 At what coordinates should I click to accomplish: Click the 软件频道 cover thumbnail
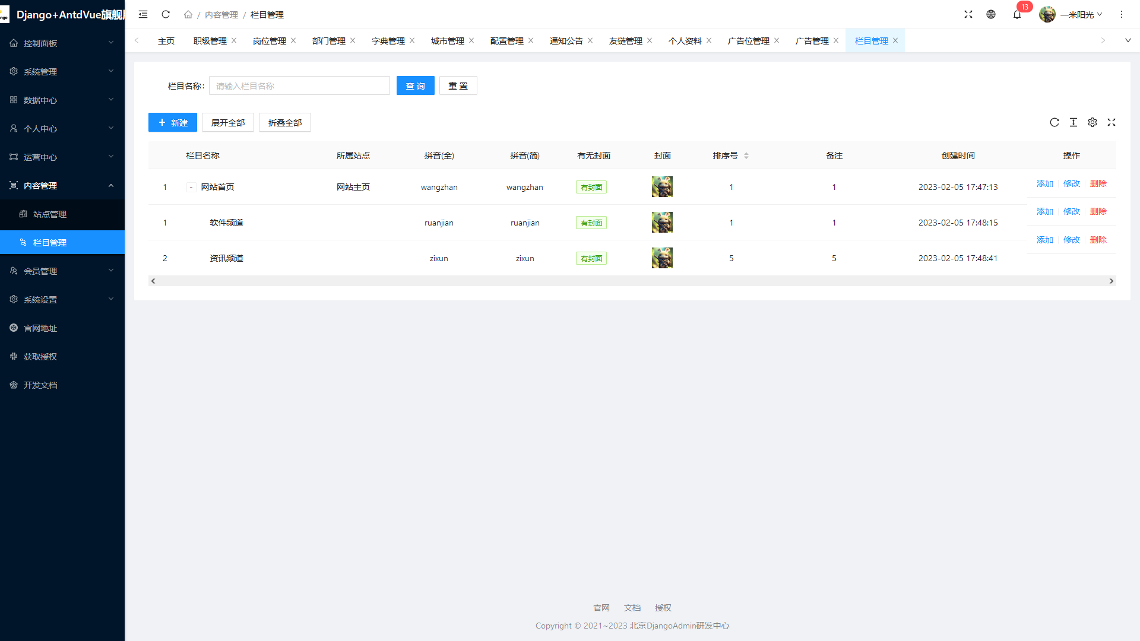tap(662, 223)
